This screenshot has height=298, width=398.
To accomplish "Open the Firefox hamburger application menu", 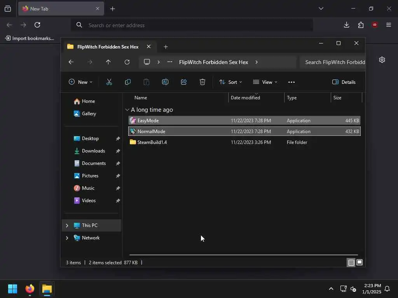I will click(x=389, y=25).
